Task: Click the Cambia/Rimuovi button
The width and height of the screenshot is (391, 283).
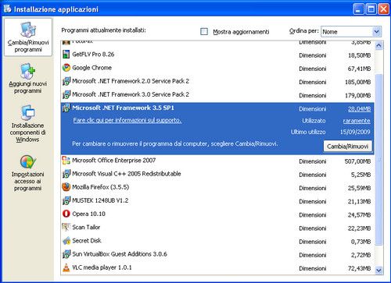Action: [x=347, y=147]
